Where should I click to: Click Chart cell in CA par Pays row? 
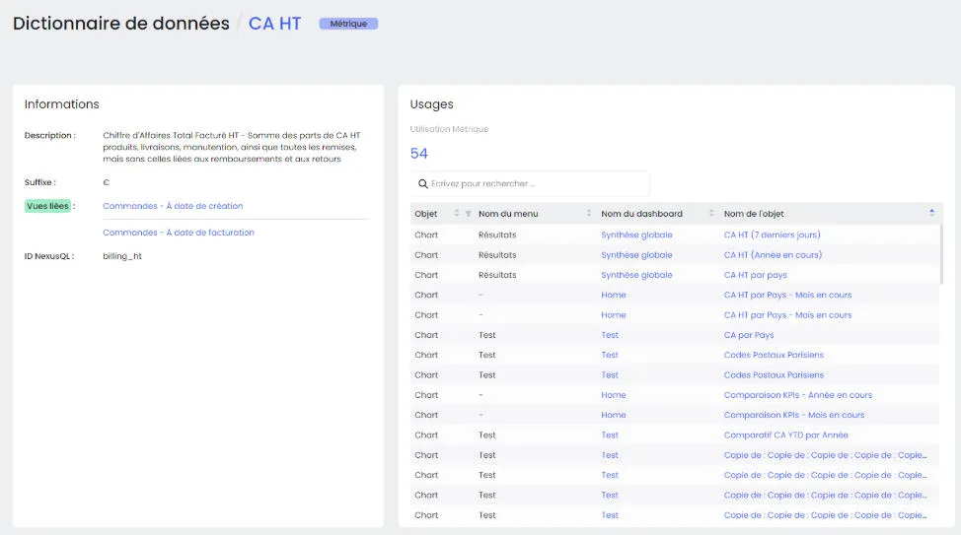pos(426,335)
